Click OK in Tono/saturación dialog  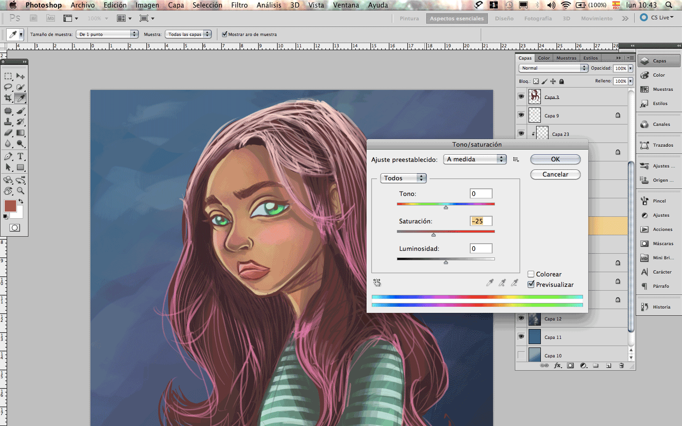(x=556, y=159)
